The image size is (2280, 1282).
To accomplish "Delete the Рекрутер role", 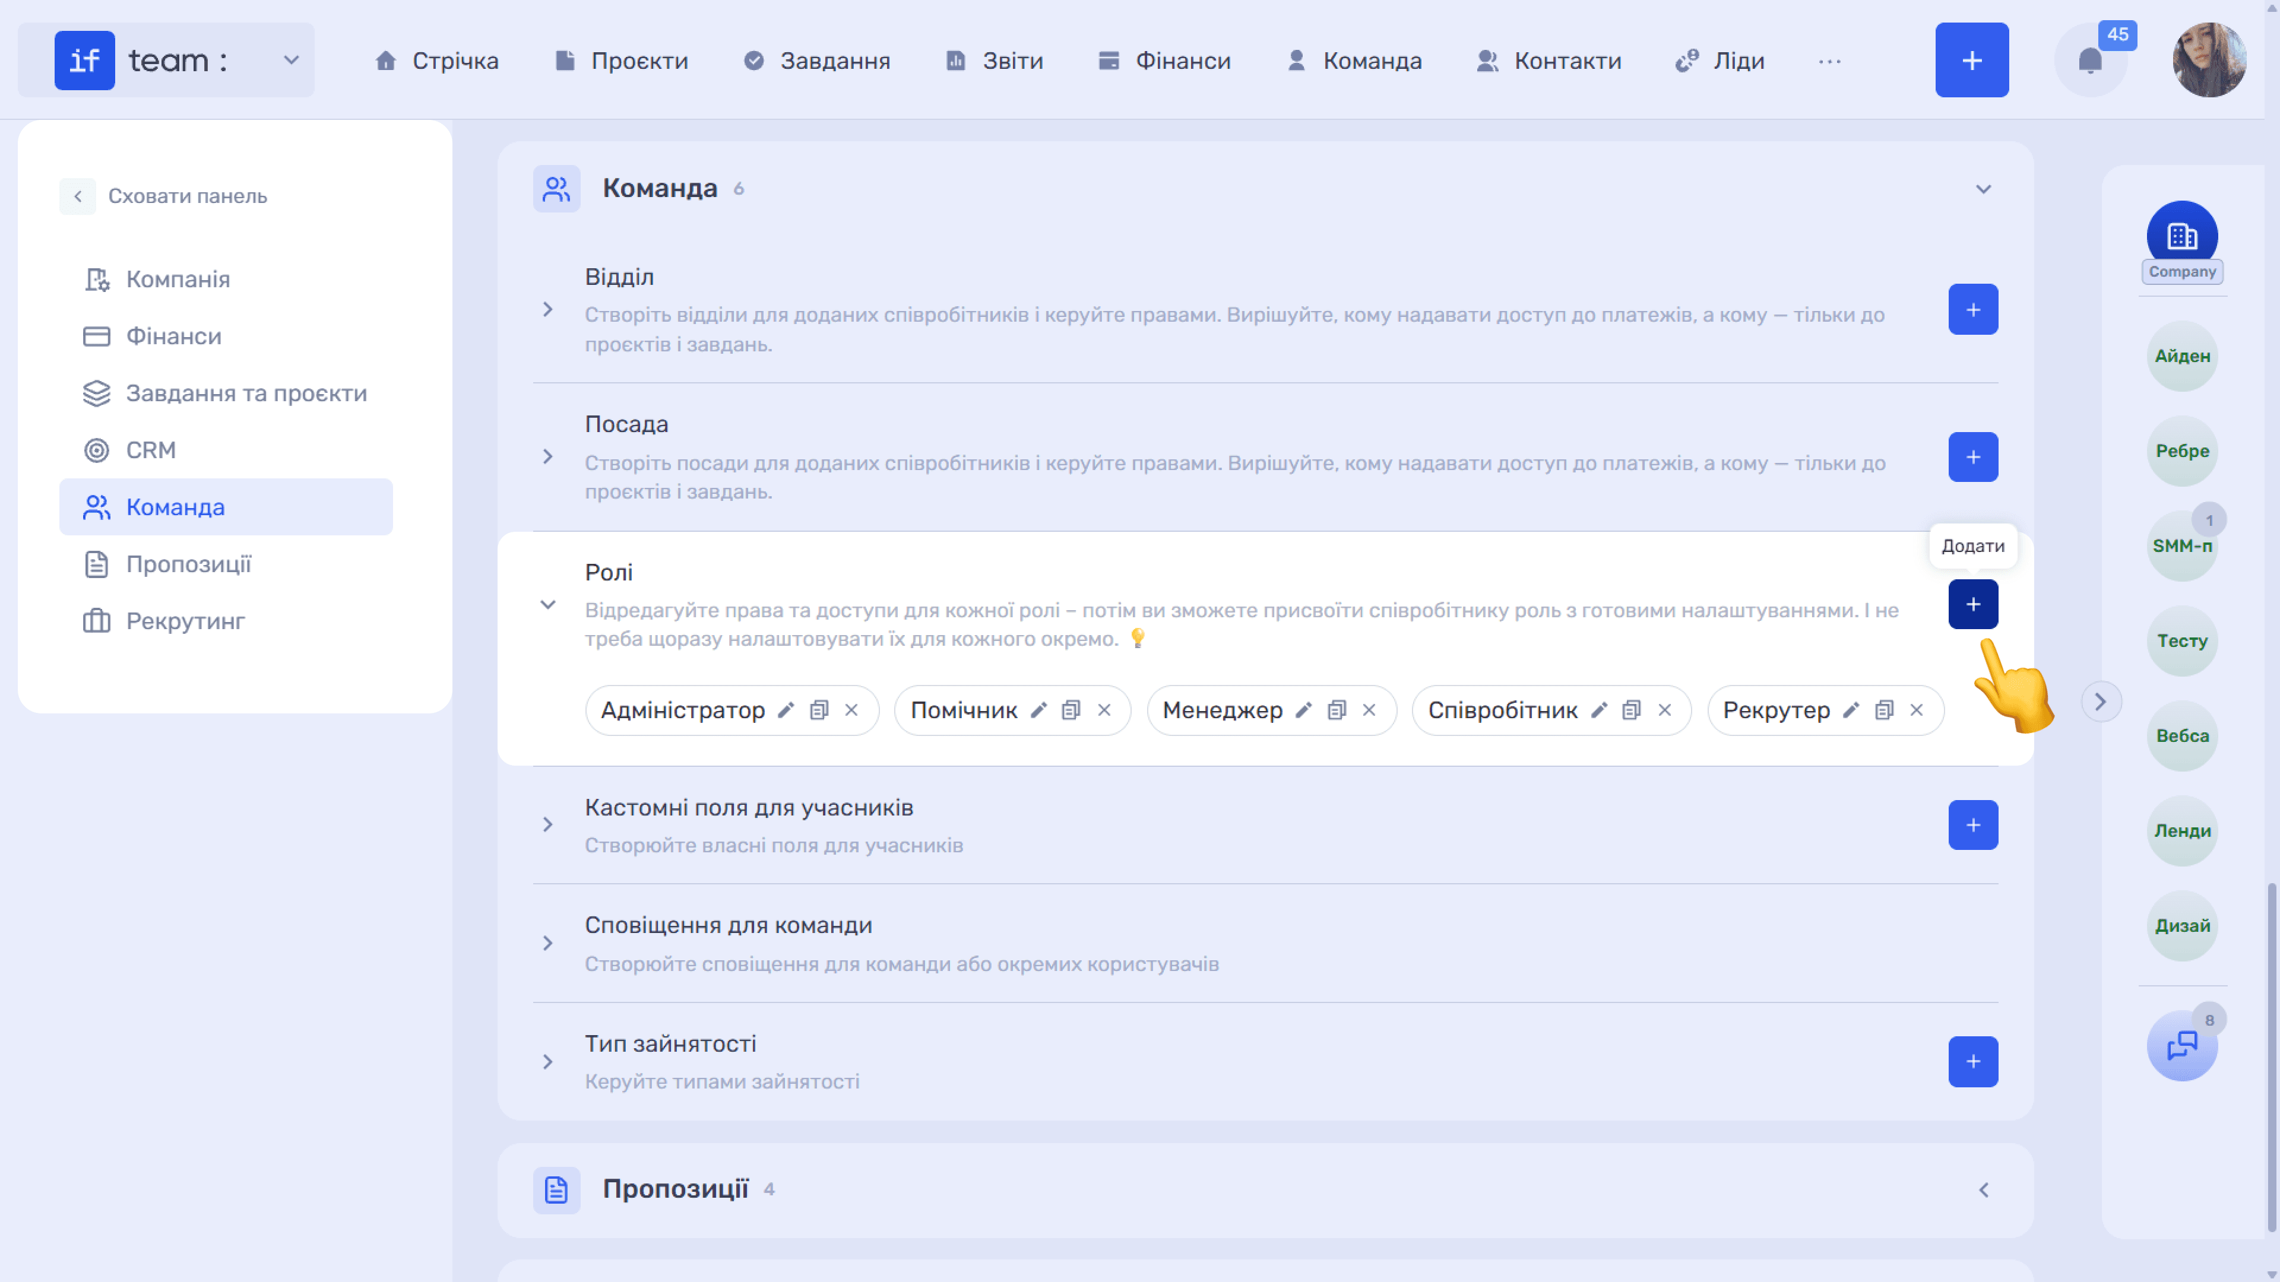I will [1917, 710].
